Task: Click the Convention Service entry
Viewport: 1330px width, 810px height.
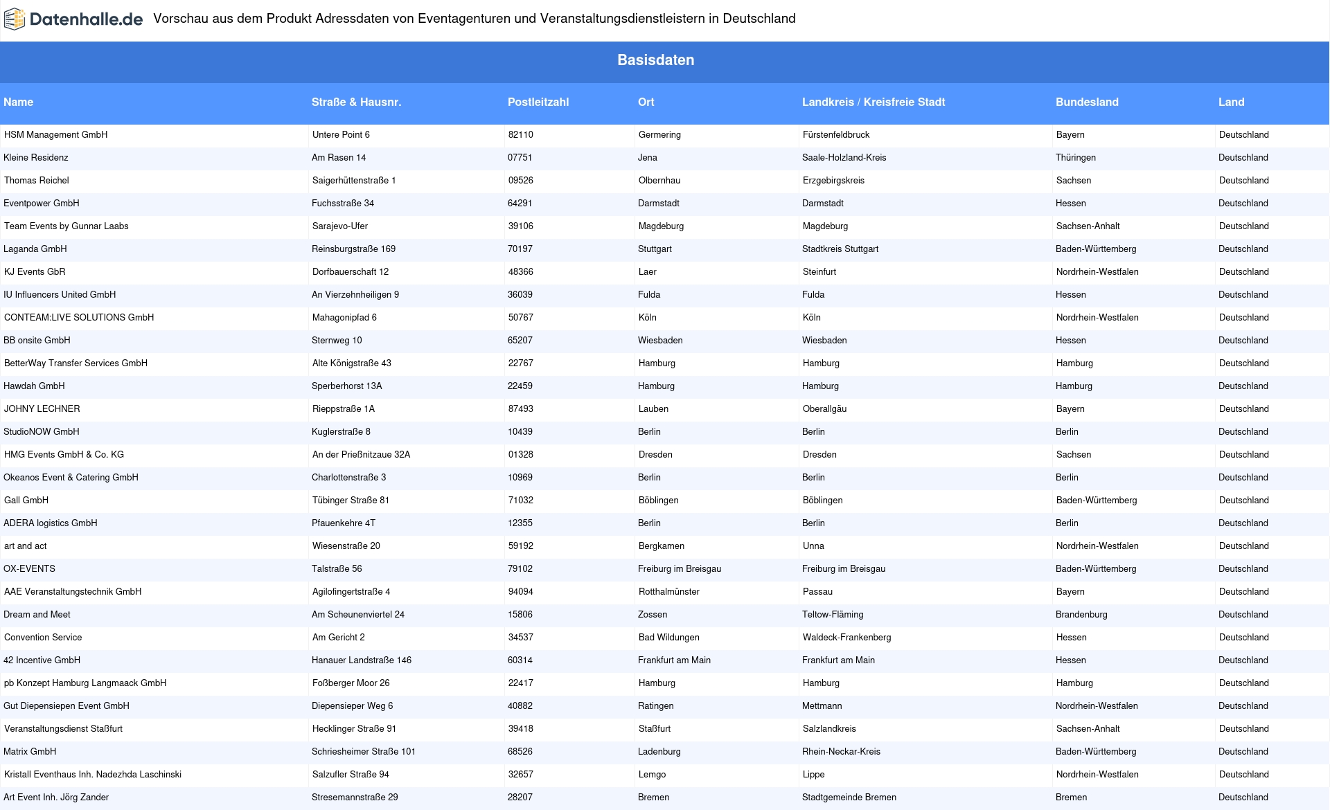Action: (43, 638)
